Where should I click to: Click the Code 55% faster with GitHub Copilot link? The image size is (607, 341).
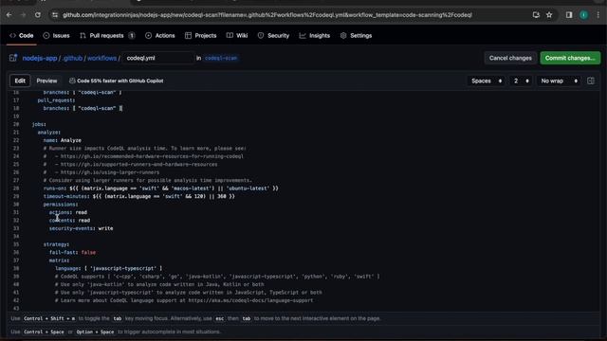pos(120,81)
